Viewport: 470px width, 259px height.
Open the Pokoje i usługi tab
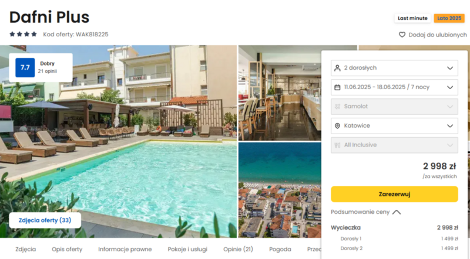pyautogui.click(x=187, y=249)
